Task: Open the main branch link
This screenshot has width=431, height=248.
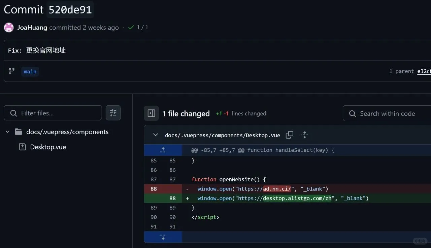Action: [x=30, y=72]
